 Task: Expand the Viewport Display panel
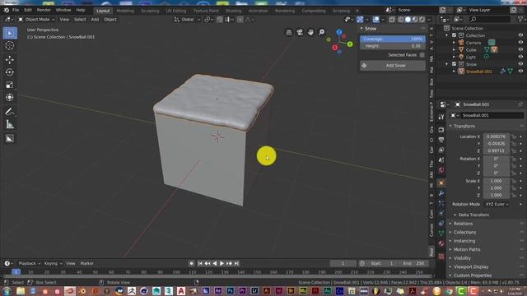(x=471, y=266)
